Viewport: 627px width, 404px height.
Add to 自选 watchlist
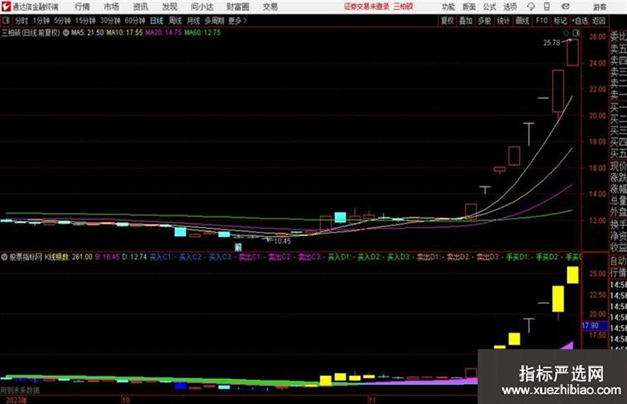580,21
